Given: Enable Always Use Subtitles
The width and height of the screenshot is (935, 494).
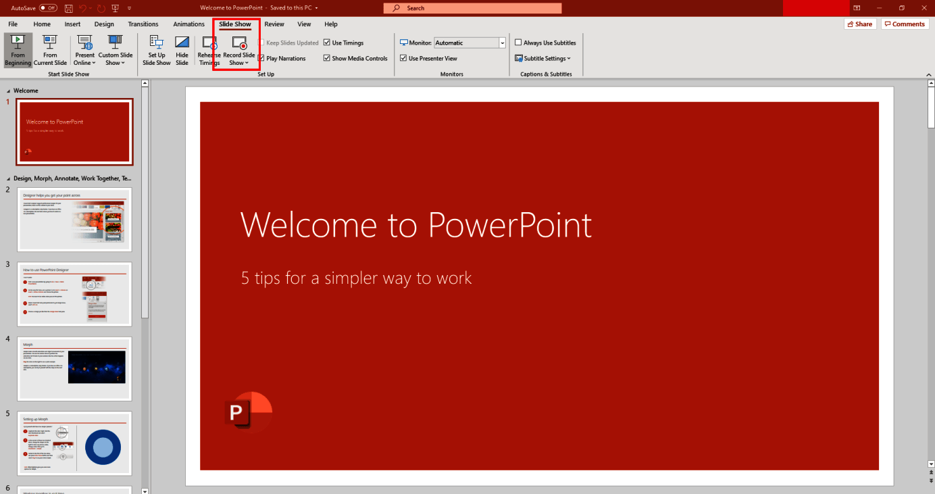Looking at the screenshot, I should pyautogui.click(x=517, y=42).
